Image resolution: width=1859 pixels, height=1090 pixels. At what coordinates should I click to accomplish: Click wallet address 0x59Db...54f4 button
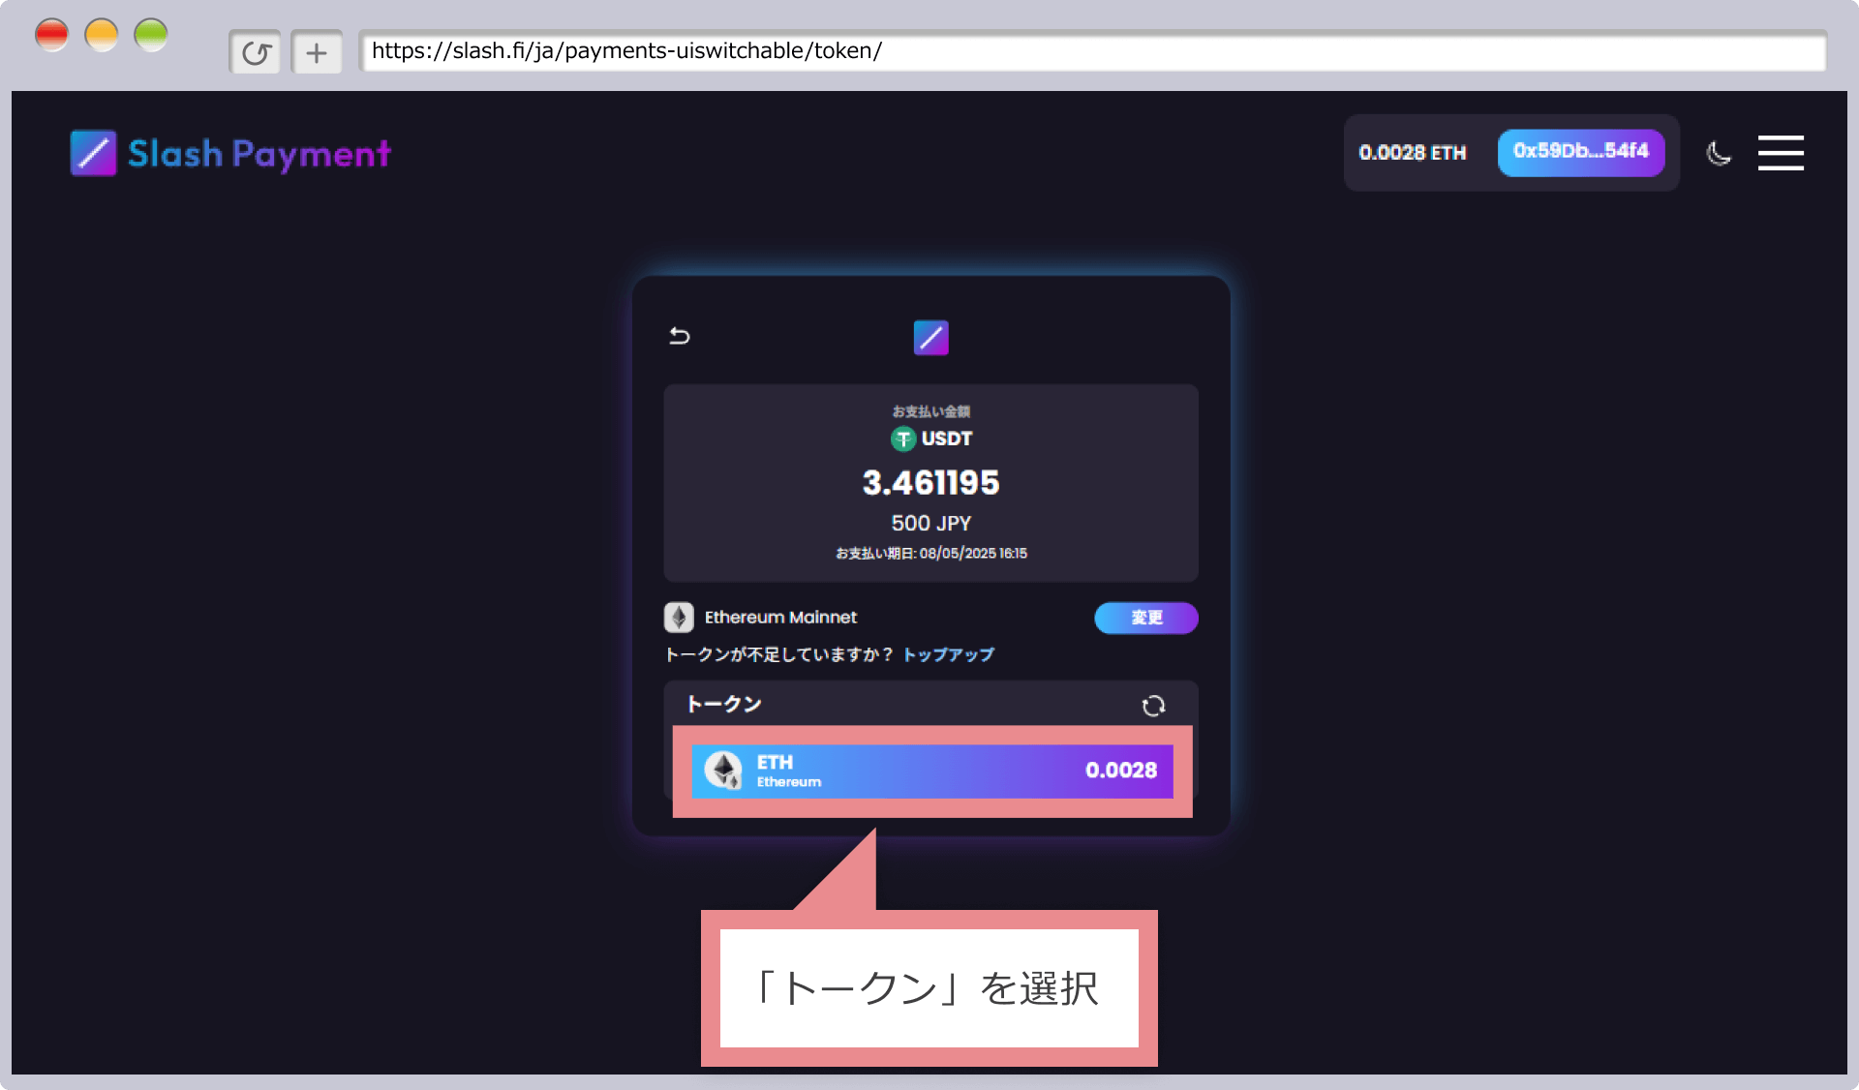(x=1580, y=152)
